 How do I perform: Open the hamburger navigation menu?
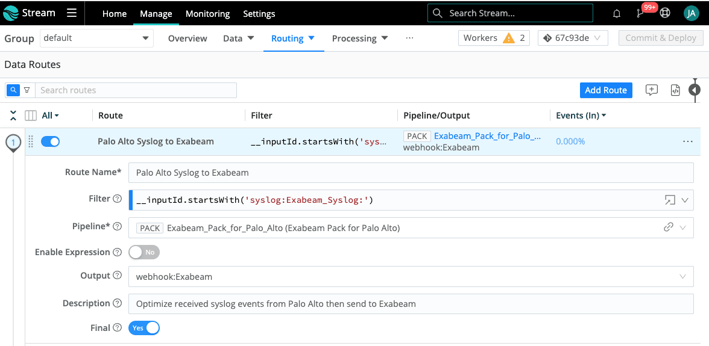coord(72,13)
